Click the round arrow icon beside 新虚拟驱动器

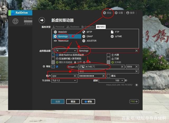pyautogui.click(x=42, y=20)
